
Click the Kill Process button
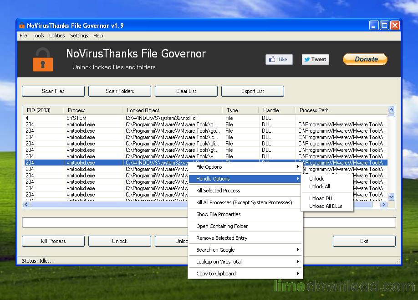tap(53, 241)
